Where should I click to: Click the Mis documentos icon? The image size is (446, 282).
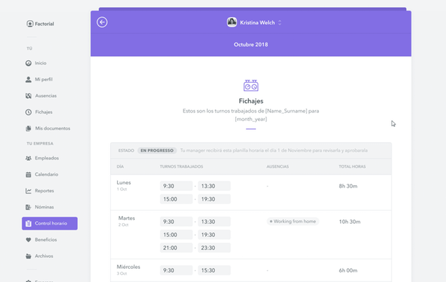click(x=28, y=128)
